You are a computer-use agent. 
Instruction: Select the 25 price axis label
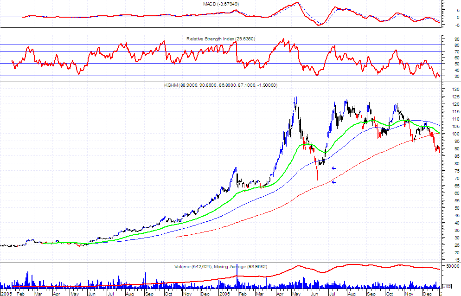tap(457, 245)
